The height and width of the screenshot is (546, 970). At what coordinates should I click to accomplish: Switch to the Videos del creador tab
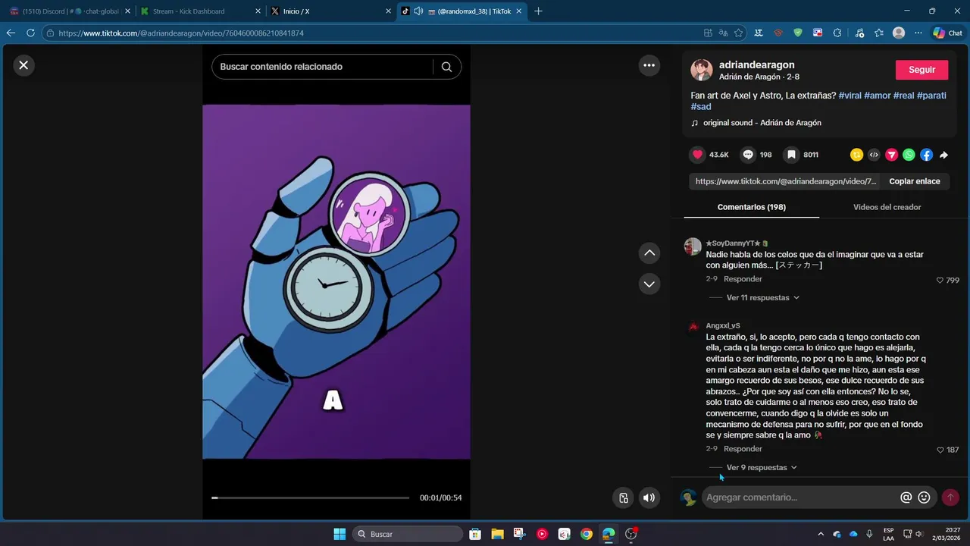click(x=887, y=207)
